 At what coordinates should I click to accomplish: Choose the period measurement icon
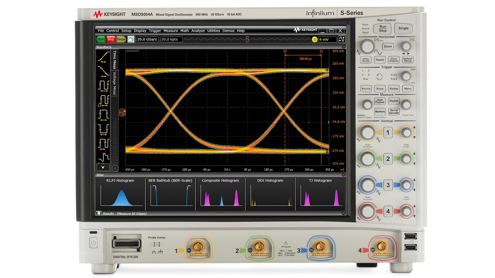pos(102,86)
